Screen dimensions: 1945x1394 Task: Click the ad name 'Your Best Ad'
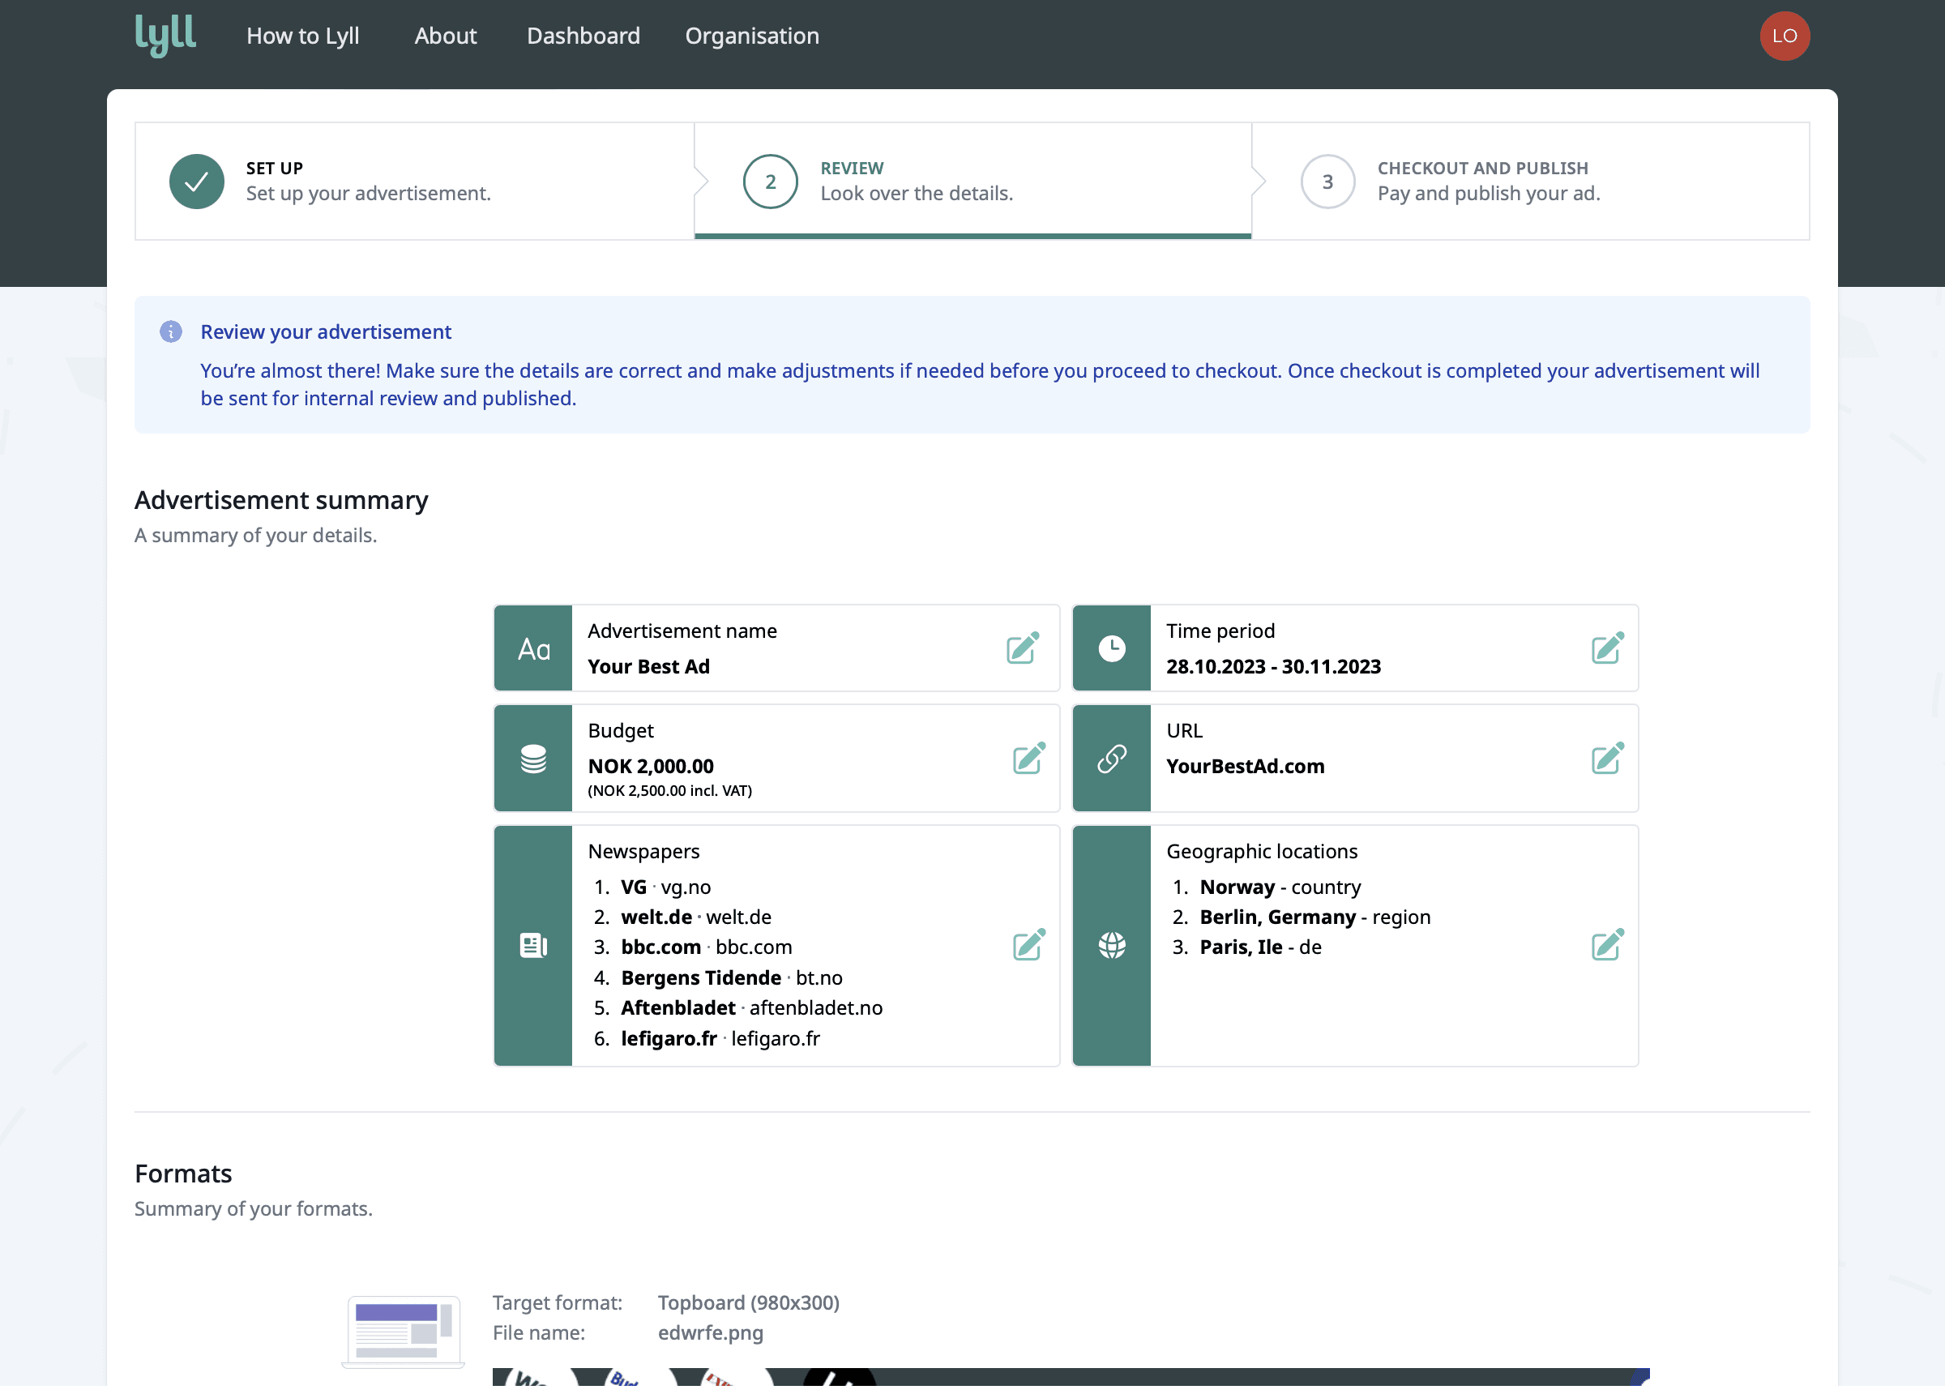tap(648, 666)
